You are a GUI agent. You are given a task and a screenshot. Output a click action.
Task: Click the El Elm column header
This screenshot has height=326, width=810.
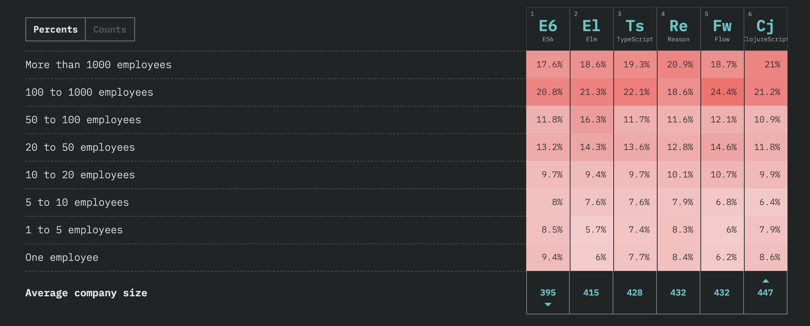(x=591, y=29)
